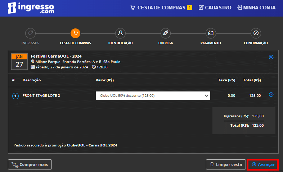
Task: Select the CONFIRMAÇÃO step label
Action: (256, 43)
